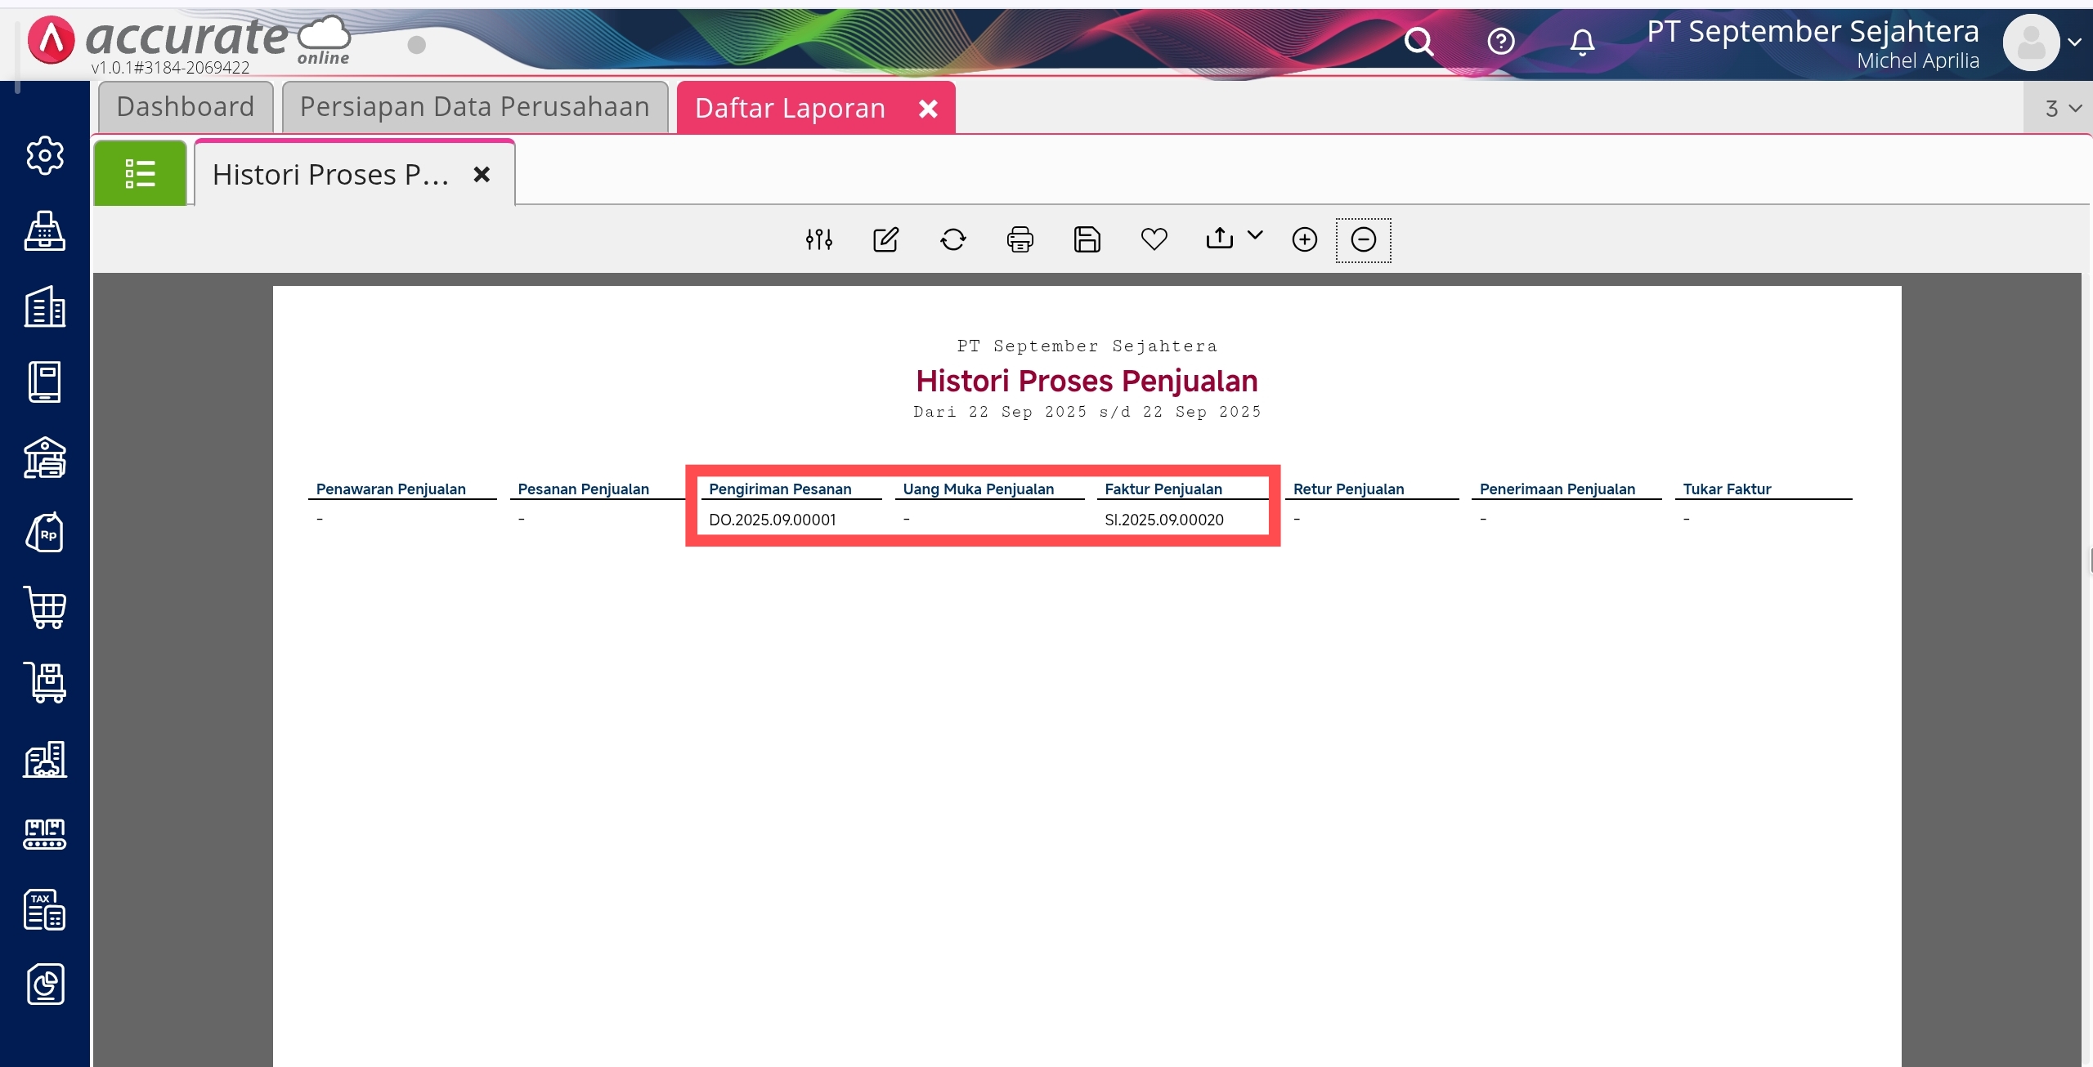The image size is (2093, 1067).
Task: Expand the user profile menu chevron
Action: coord(2074,42)
